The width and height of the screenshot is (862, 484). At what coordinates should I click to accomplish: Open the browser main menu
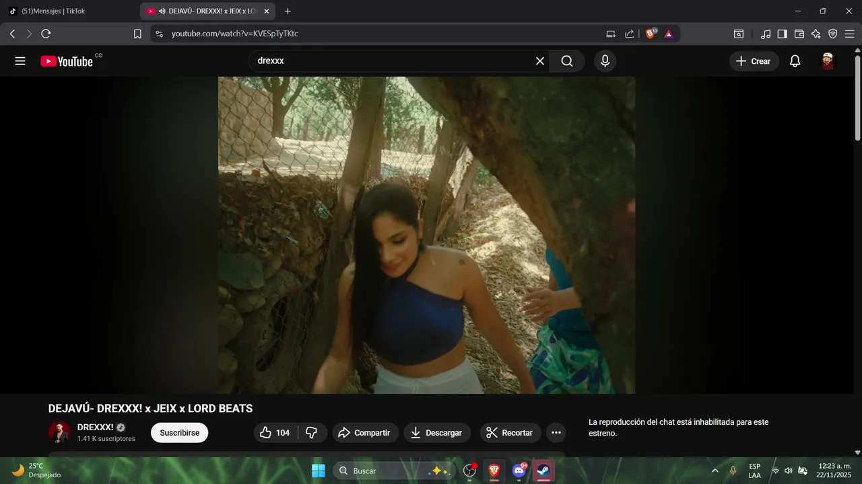click(x=850, y=34)
